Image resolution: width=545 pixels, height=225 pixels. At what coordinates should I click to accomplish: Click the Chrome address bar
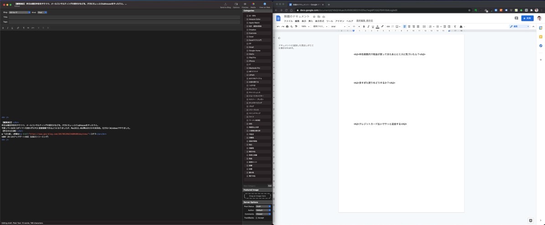coord(384,10)
